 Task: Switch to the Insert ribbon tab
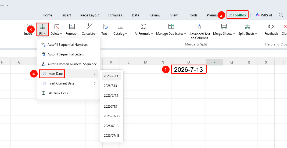67,15
